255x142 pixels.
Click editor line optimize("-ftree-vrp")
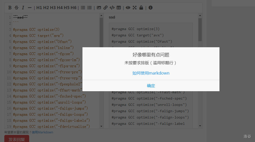[48, 78]
